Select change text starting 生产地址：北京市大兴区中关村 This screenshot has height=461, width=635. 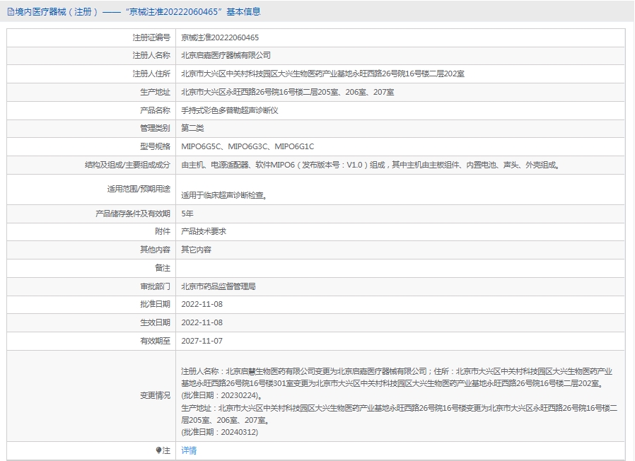(x=400, y=414)
